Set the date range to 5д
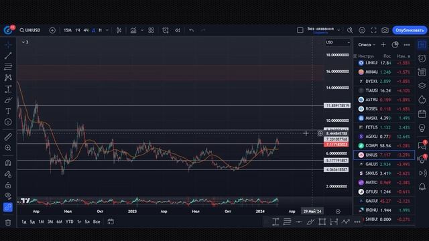The image size is (429, 241). 32,222
